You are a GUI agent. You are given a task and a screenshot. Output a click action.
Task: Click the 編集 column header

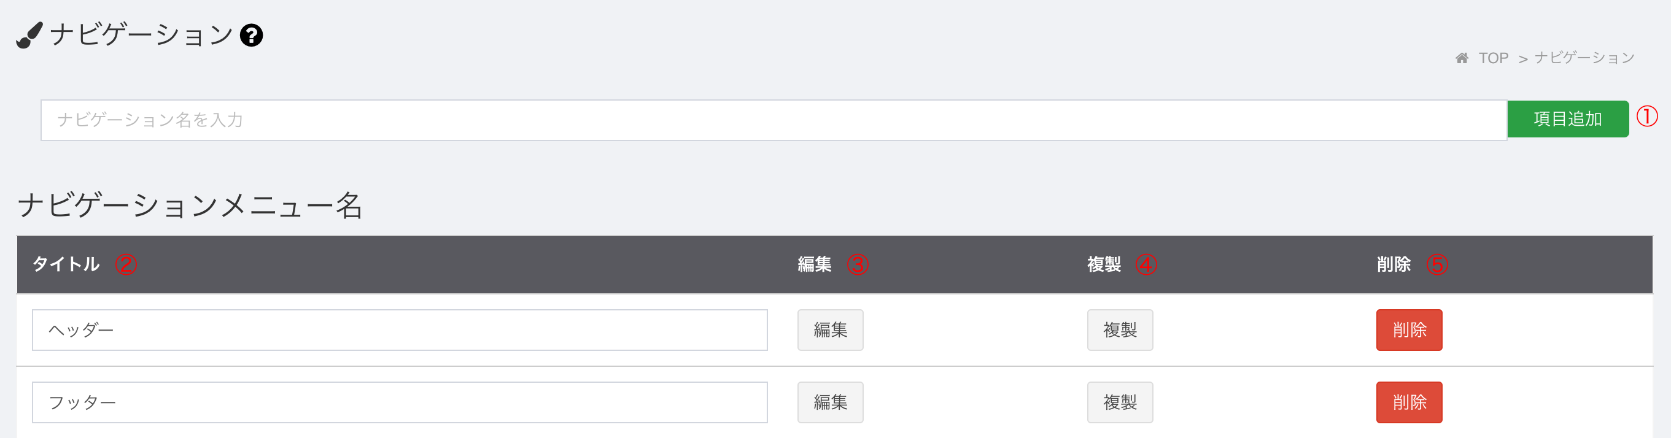pos(814,264)
